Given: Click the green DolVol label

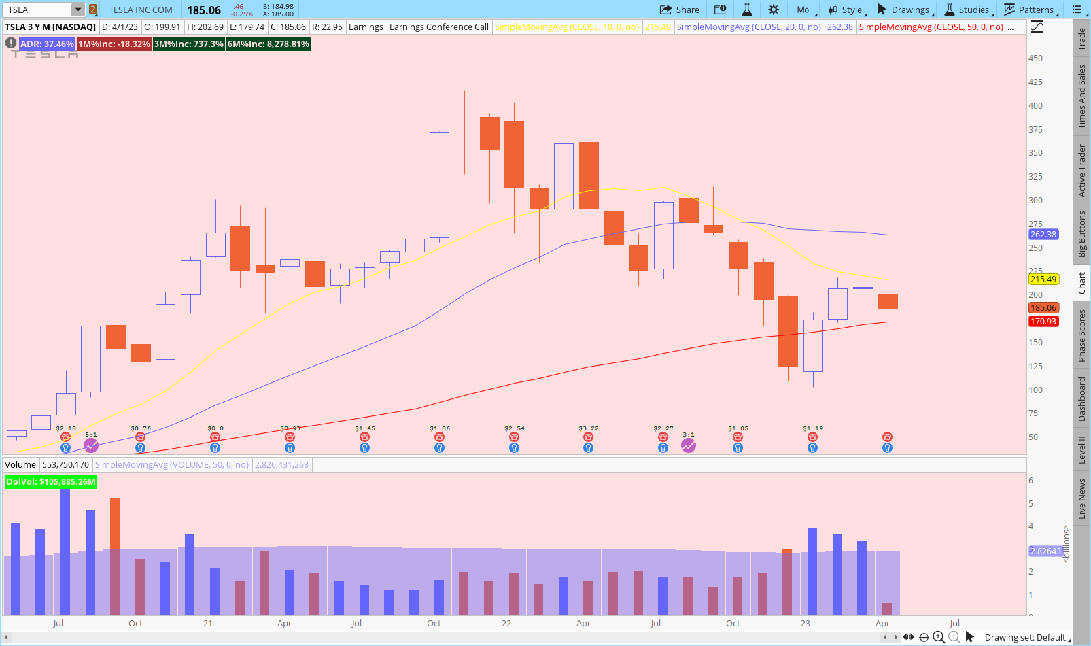Looking at the screenshot, I should [x=51, y=481].
